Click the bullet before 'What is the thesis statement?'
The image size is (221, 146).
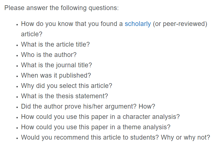[17, 97]
